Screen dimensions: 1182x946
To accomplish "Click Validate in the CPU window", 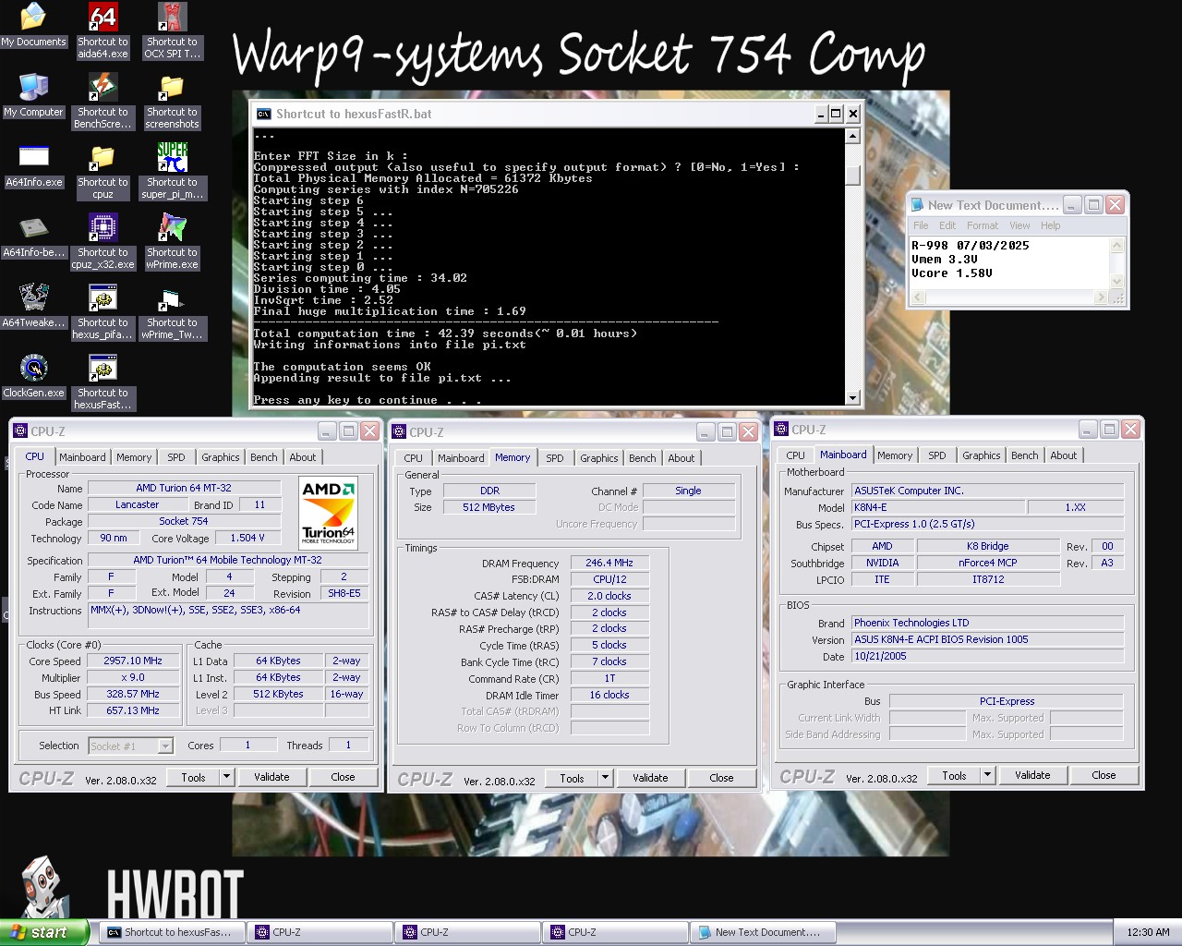I will coord(271,777).
